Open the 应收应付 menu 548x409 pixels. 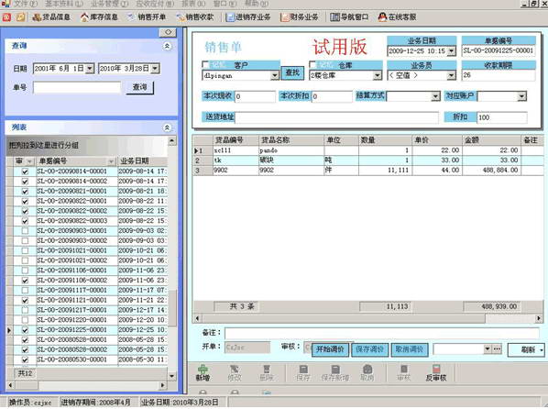[155, 4]
